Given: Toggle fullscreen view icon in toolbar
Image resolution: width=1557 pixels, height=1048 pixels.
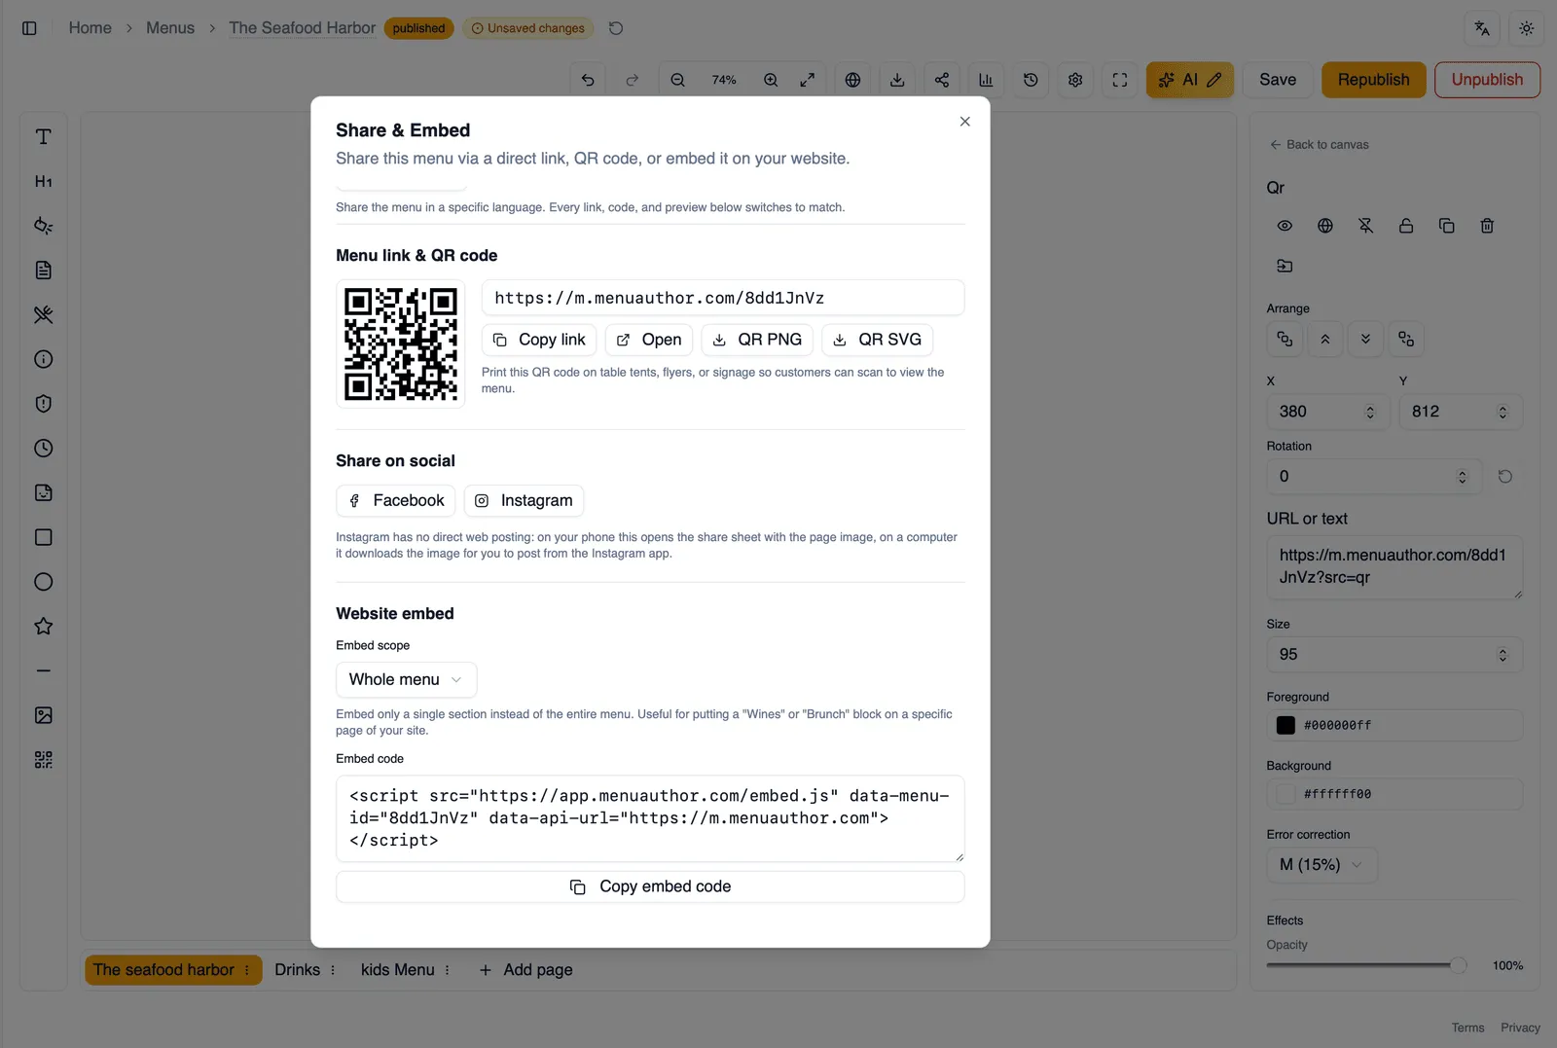Looking at the screenshot, I should pos(1120,80).
